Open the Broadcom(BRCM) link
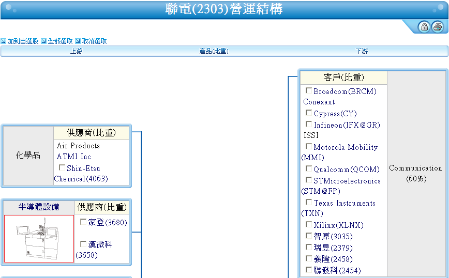 345,91
